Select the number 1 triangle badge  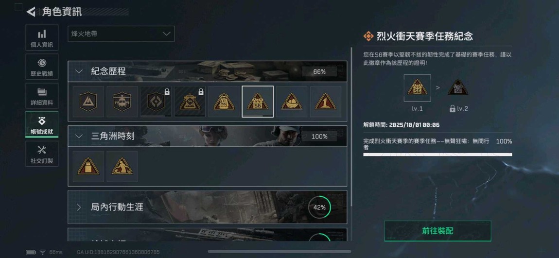tap(326, 102)
